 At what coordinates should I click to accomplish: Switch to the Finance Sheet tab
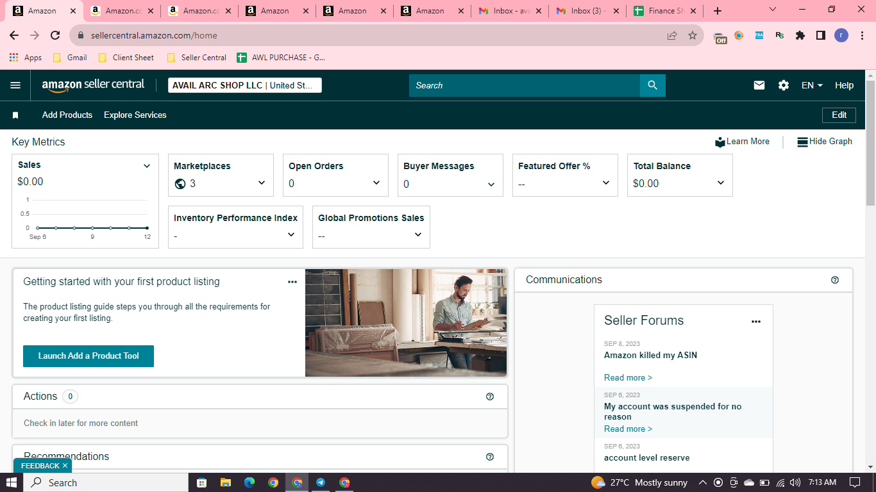click(x=665, y=11)
